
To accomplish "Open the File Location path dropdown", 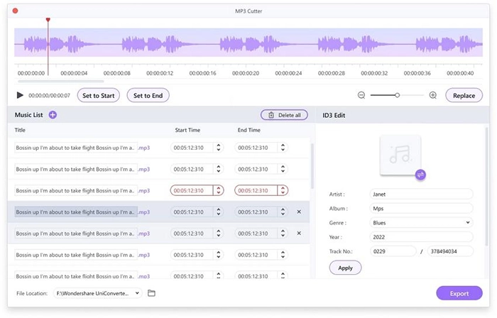I will (98, 293).
